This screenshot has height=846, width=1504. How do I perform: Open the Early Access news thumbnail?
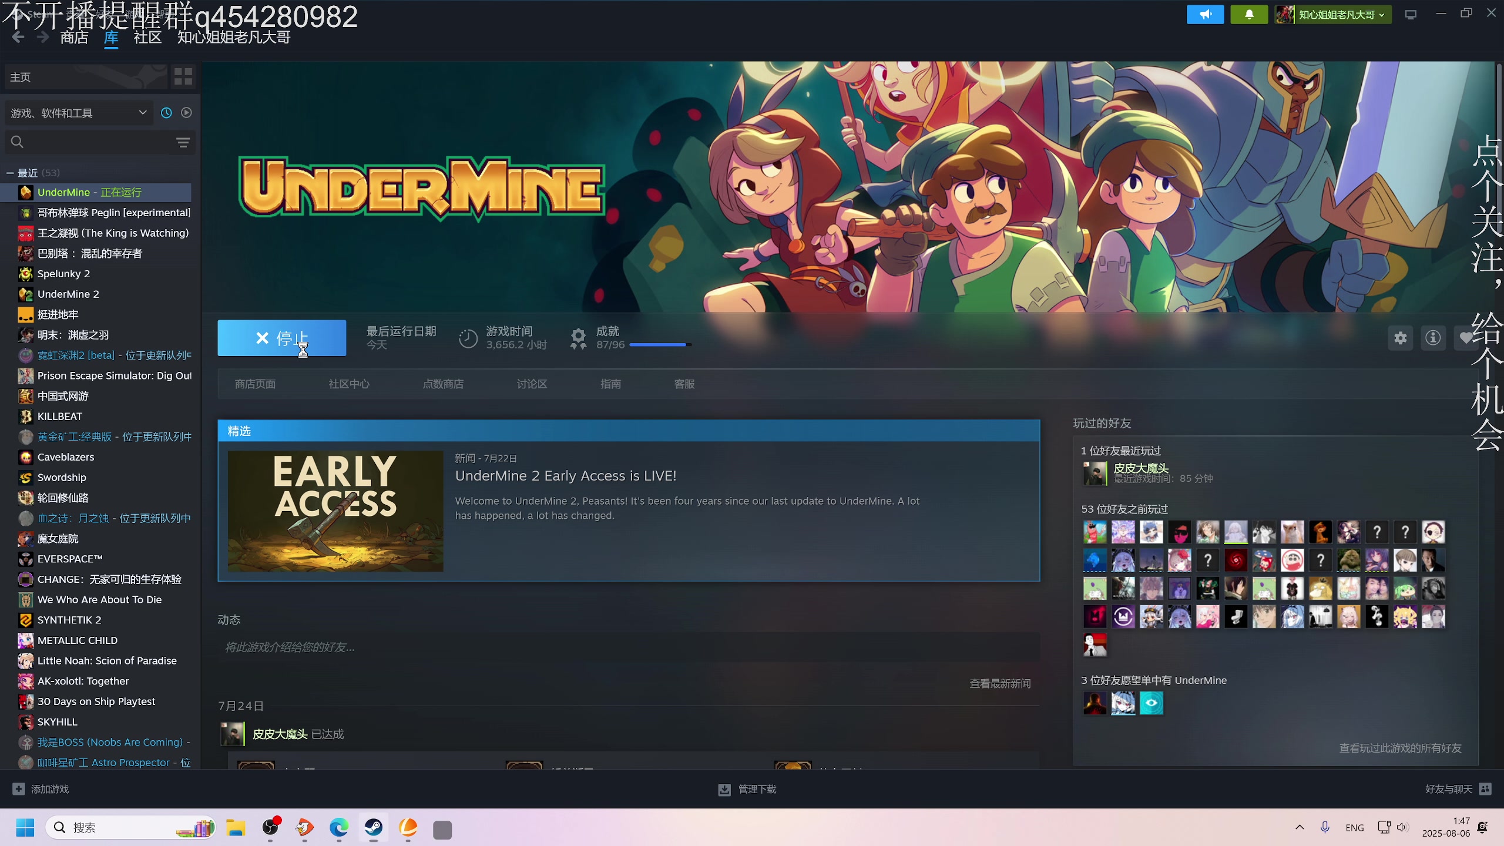tap(335, 511)
